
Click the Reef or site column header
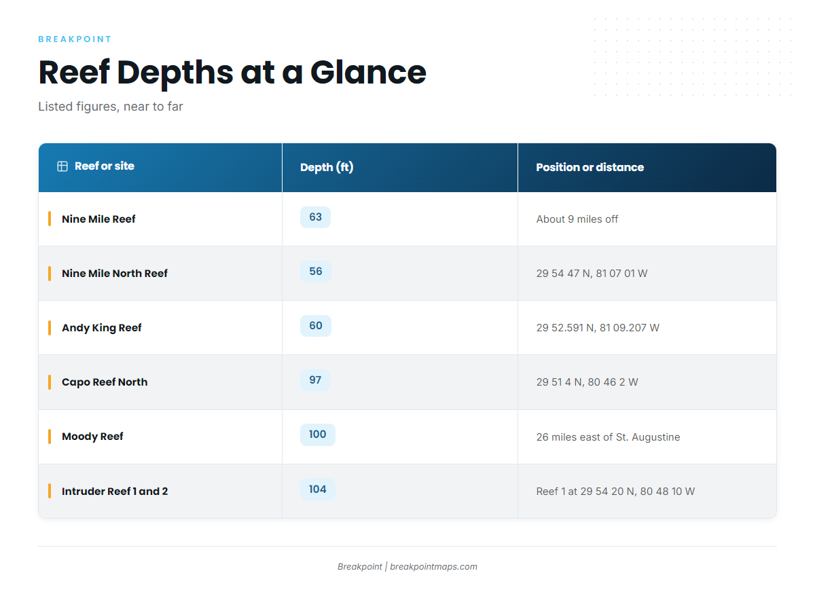(105, 166)
